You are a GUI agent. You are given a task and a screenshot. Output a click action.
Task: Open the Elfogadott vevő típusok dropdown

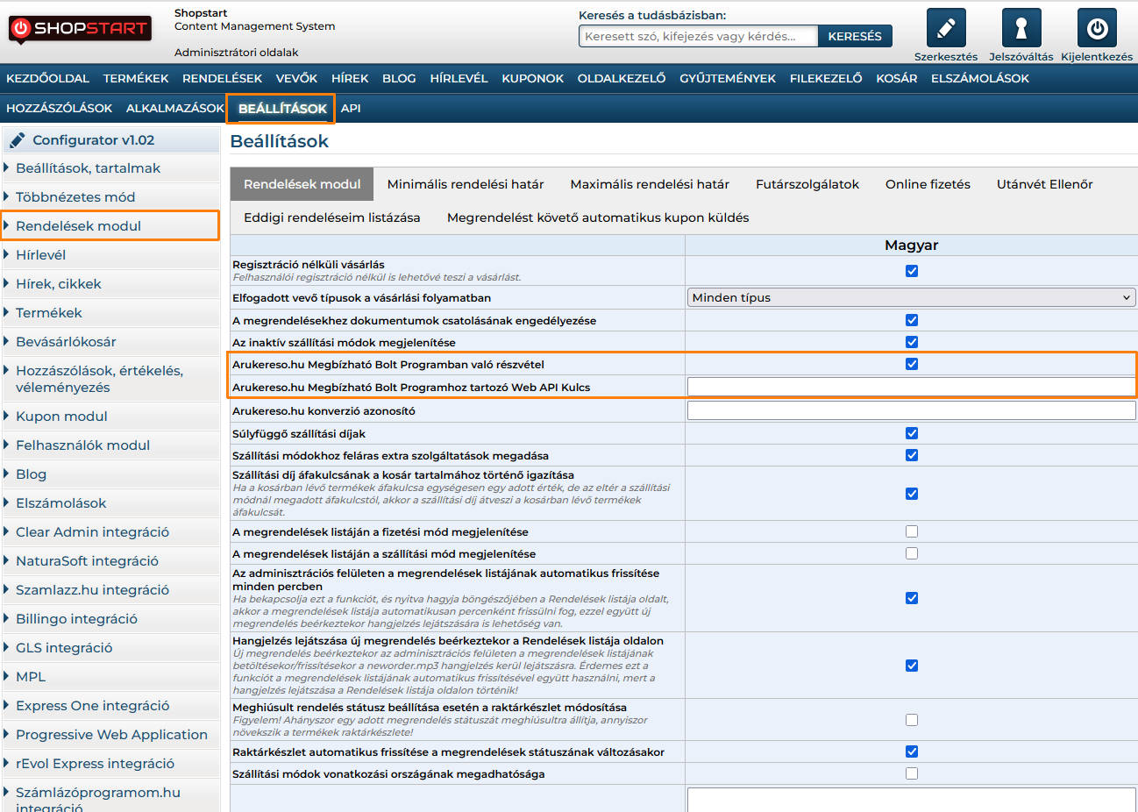(912, 297)
